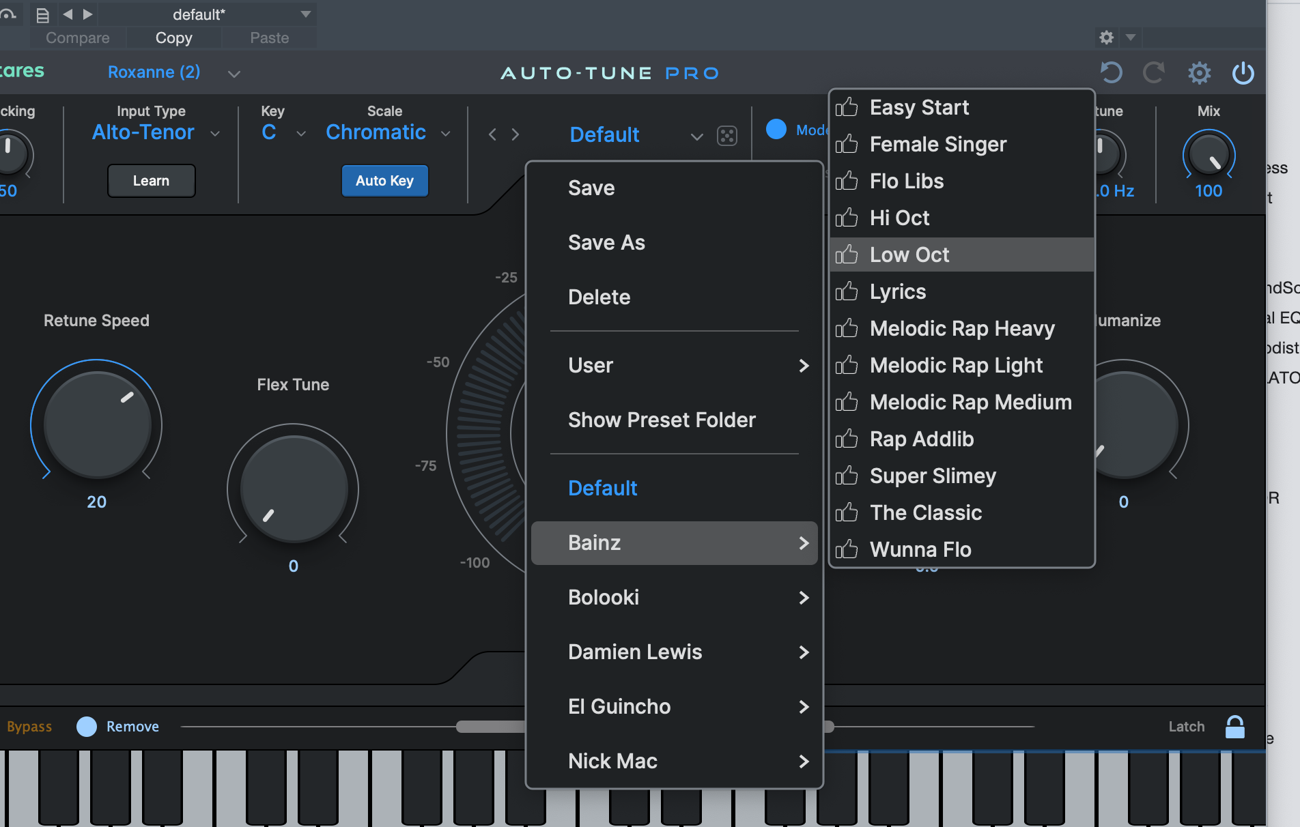
Task: Choose the Low Oct preset
Action: pyautogui.click(x=909, y=254)
